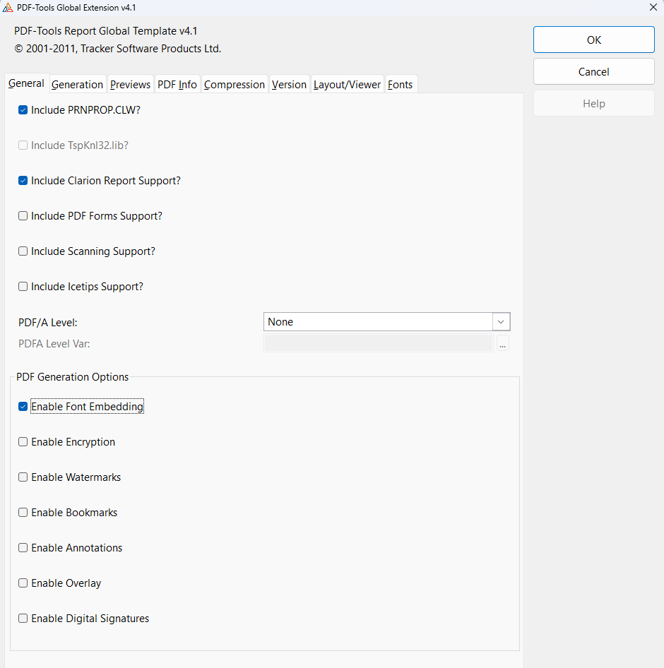664x668 pixels.
Task: Show the Version tab
Action: (x=289, y=85)
